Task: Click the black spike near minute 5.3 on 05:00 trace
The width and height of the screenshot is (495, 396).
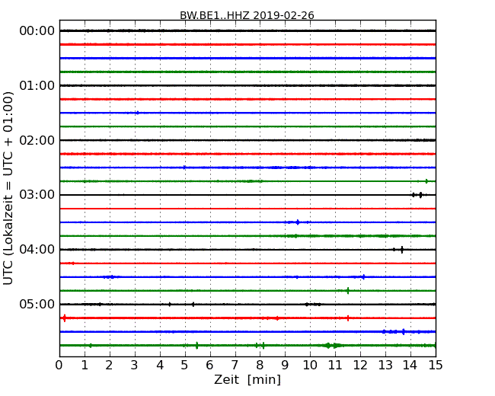Action: (x=193, y=305)
